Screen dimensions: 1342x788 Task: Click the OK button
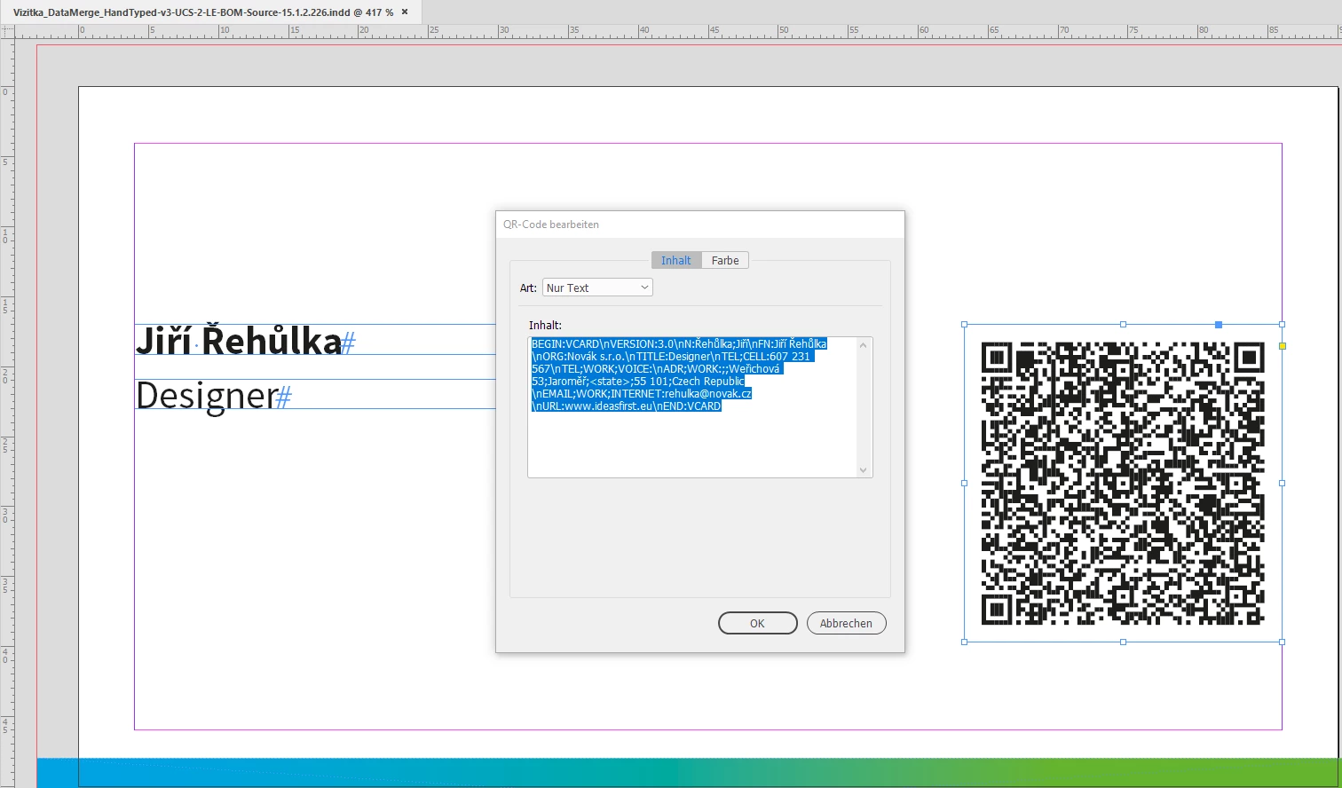[757, 623]
